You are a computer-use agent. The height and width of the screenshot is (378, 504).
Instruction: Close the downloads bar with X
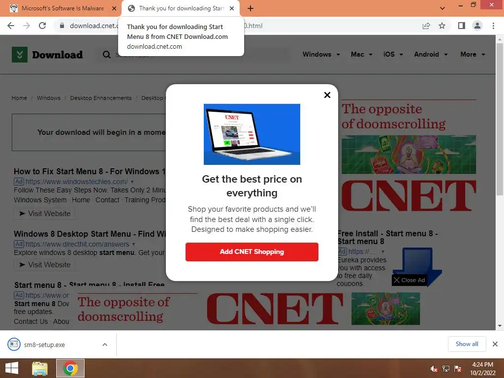pos(495,344)
